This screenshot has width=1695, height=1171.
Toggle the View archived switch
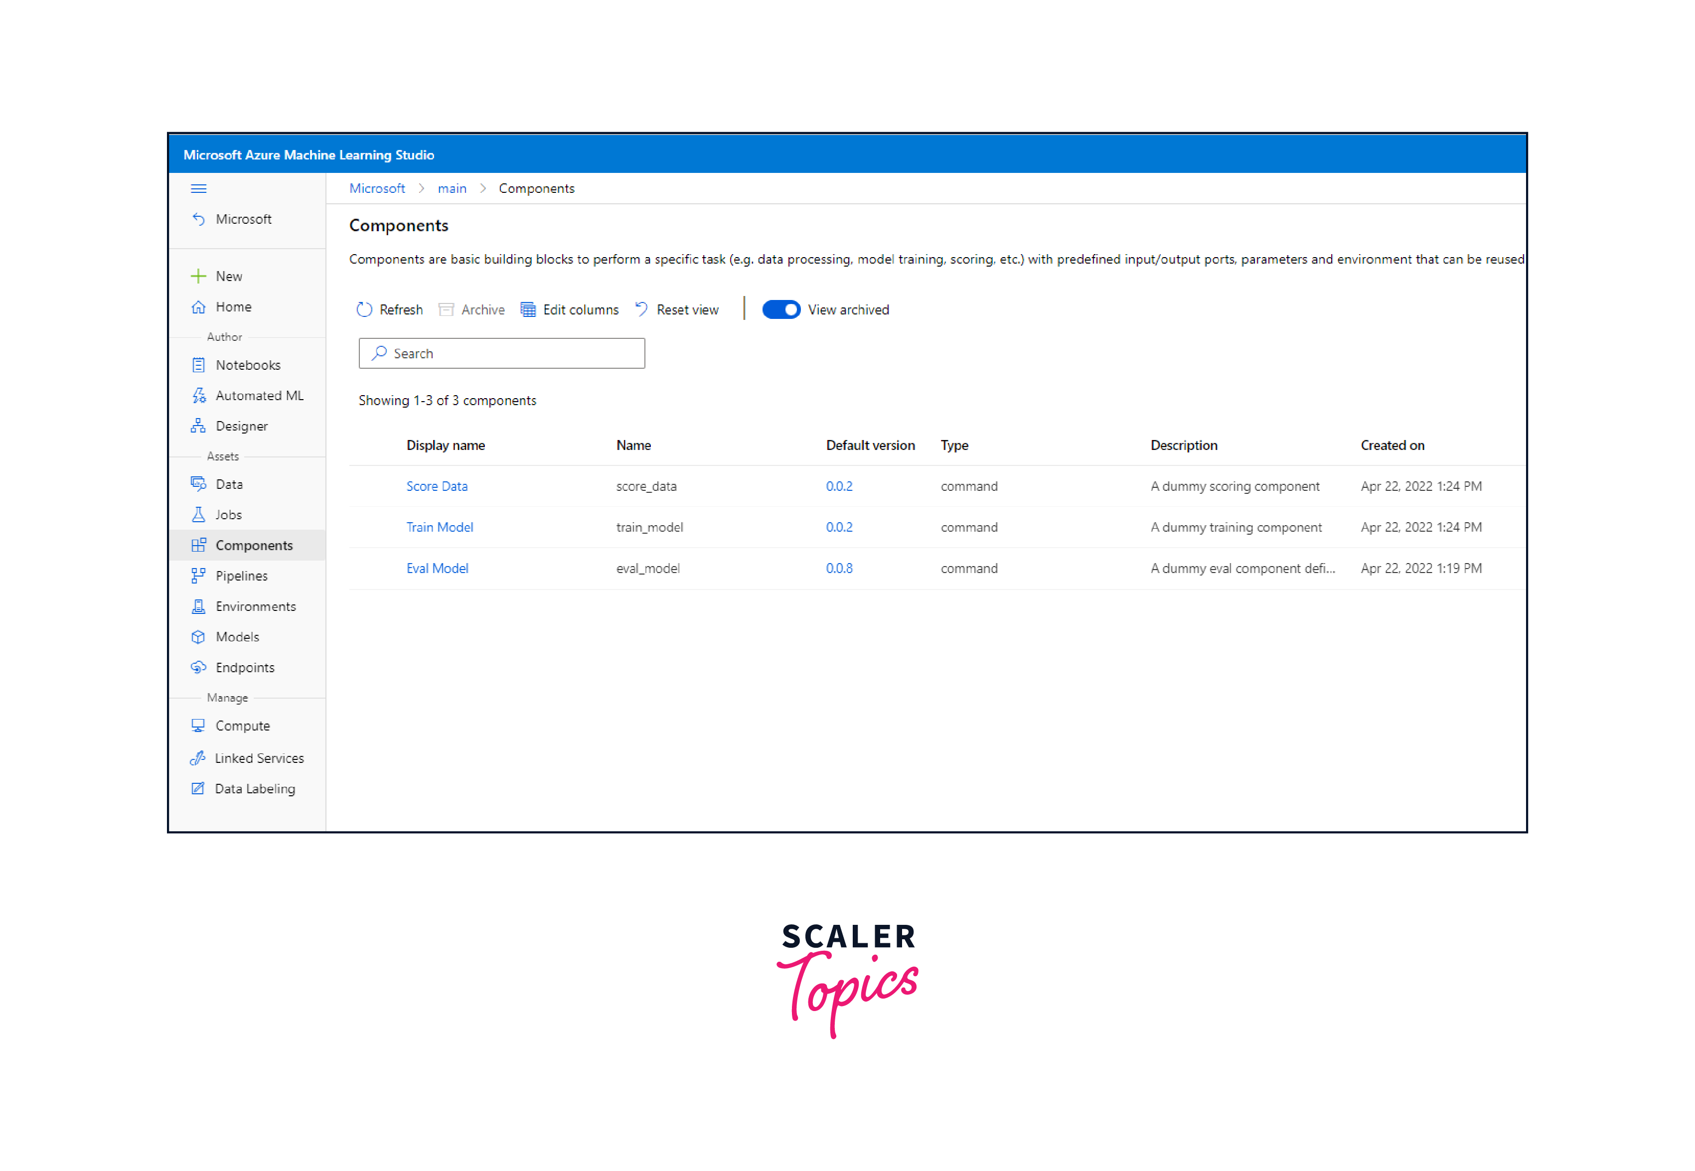click(x=781, y=309)
